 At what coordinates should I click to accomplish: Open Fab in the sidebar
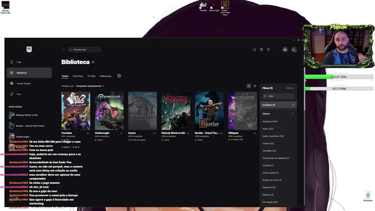coord(29,94)
